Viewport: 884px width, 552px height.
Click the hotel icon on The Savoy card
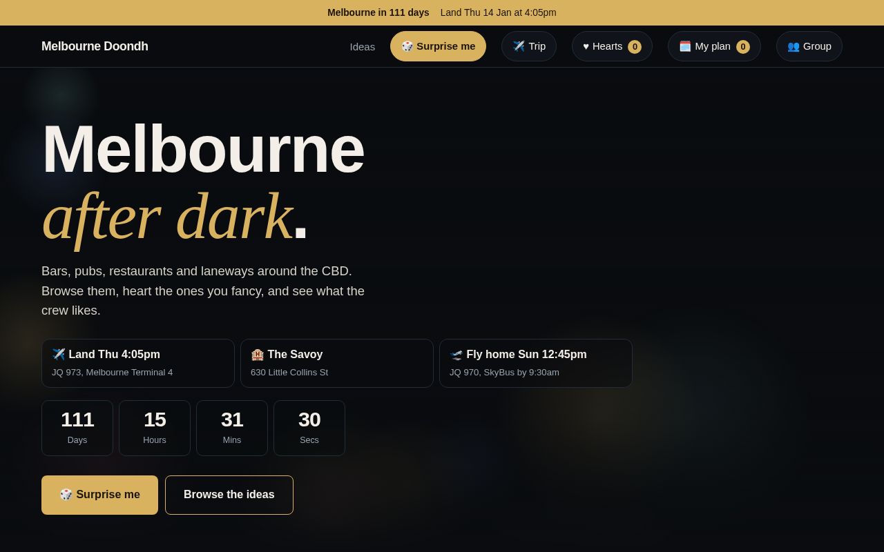coord(258,355)
